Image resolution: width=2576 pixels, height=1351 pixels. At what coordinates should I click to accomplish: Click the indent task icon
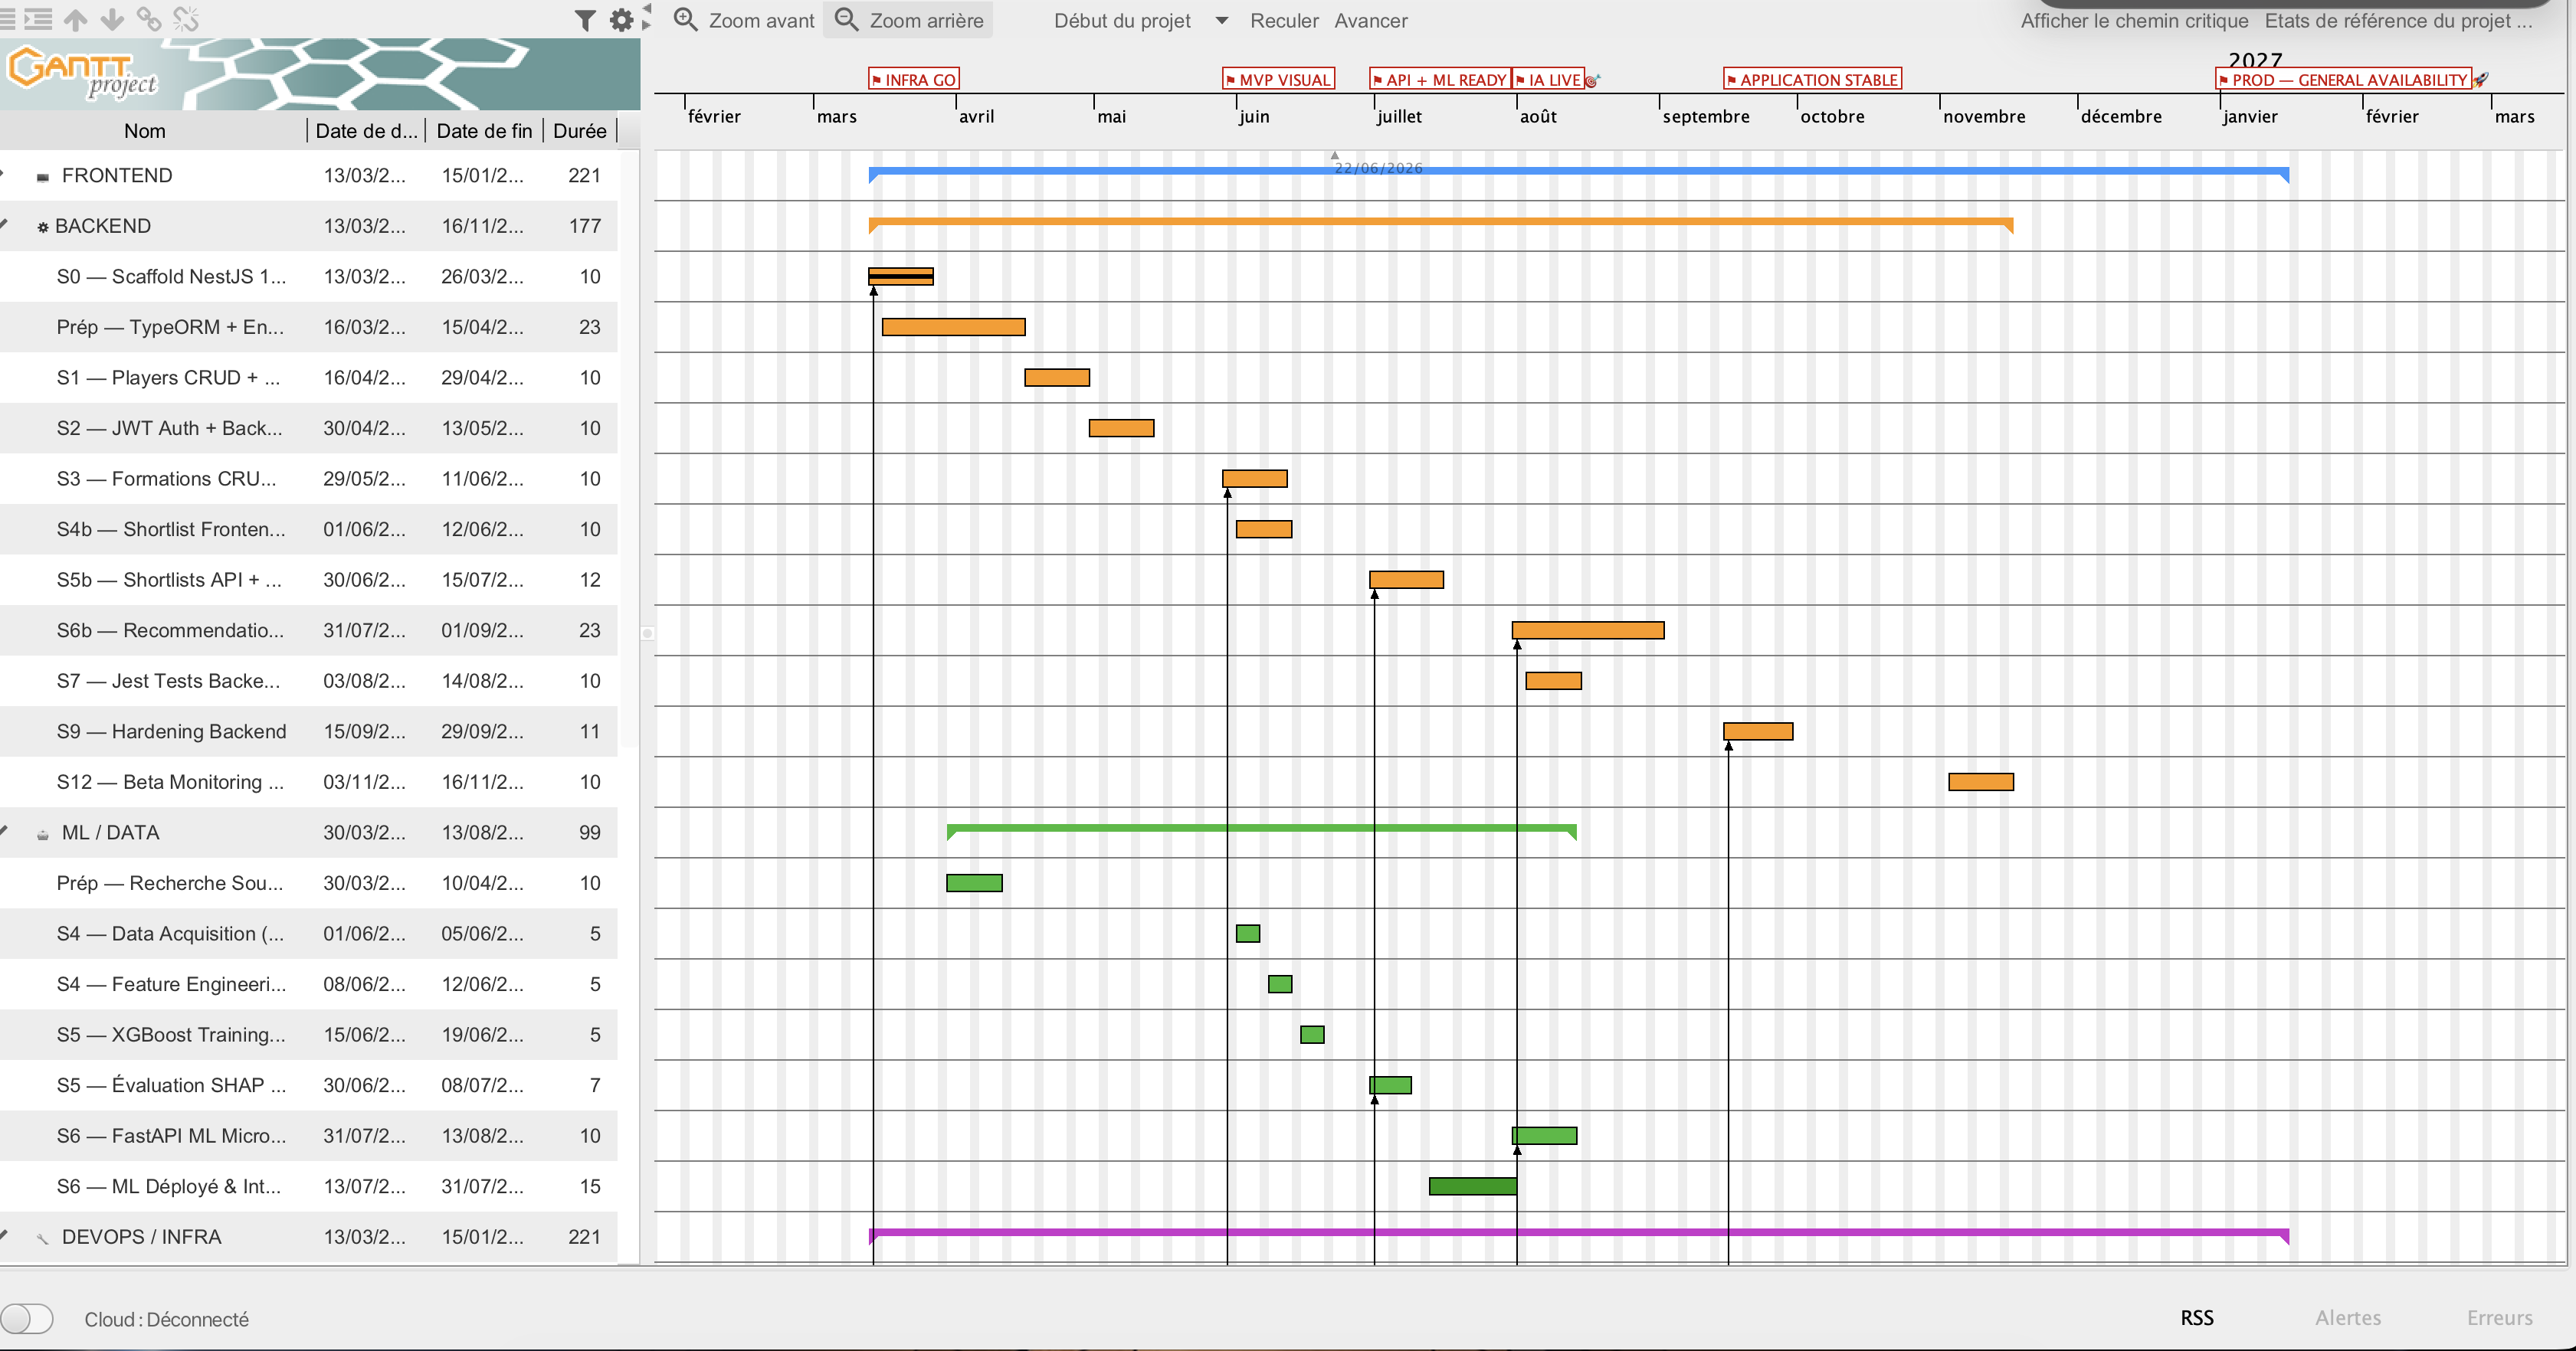pyautogui.click(x=37, y=19)
